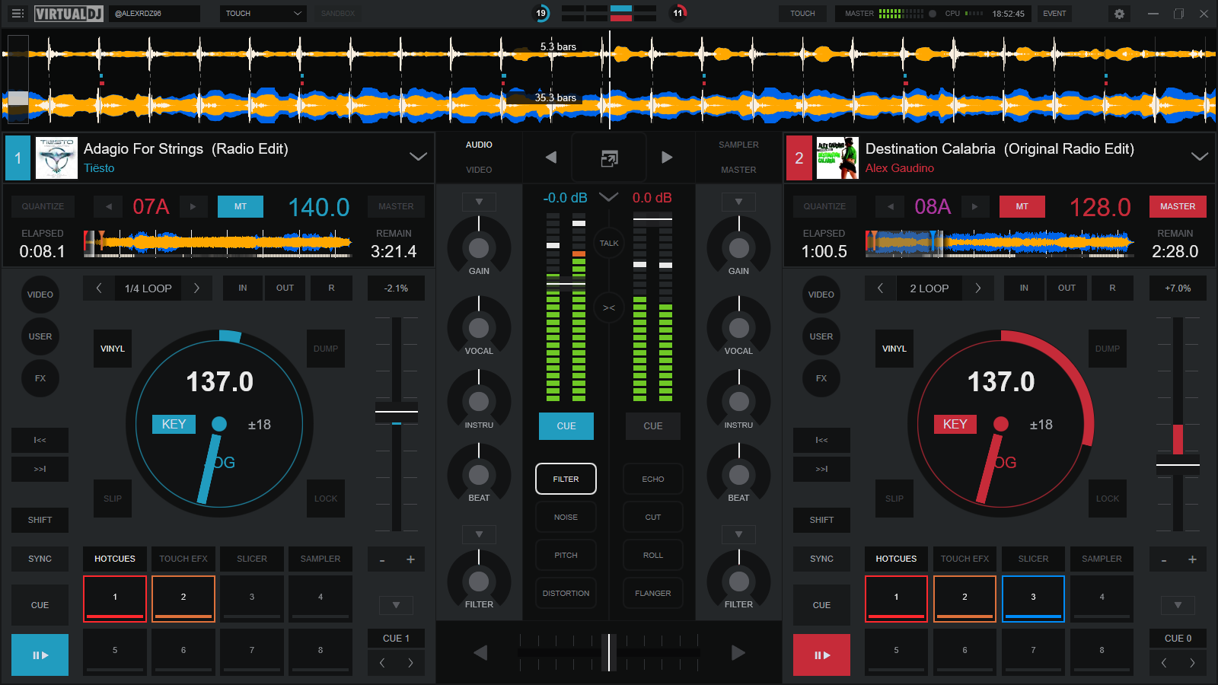Disable master tempo MT on deck 2
Image resolution: width=1218 pixels, height=685 pixels.
1022,206
